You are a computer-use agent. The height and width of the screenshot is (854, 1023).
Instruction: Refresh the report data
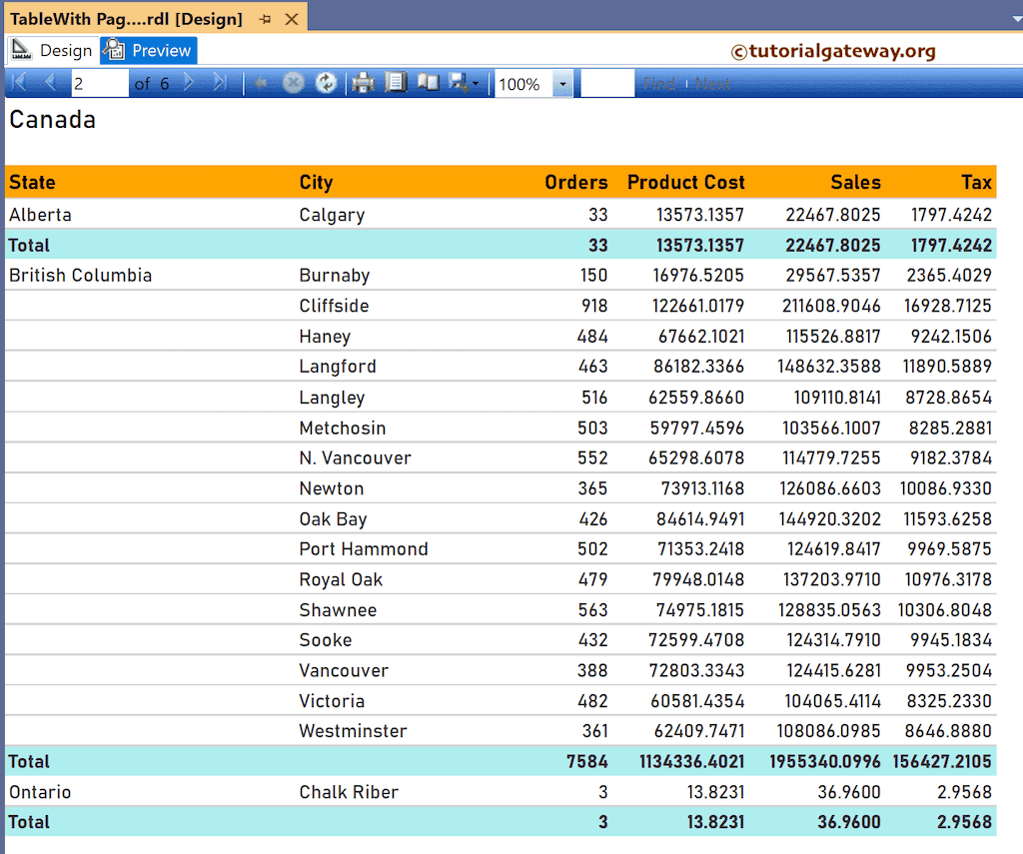(326, 82)
